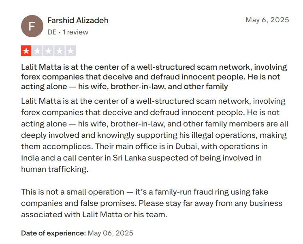Click the "Date of experience:" label
Image resolution: width=303 pixels, height=244 pixels.
click(x=53, y=233)
